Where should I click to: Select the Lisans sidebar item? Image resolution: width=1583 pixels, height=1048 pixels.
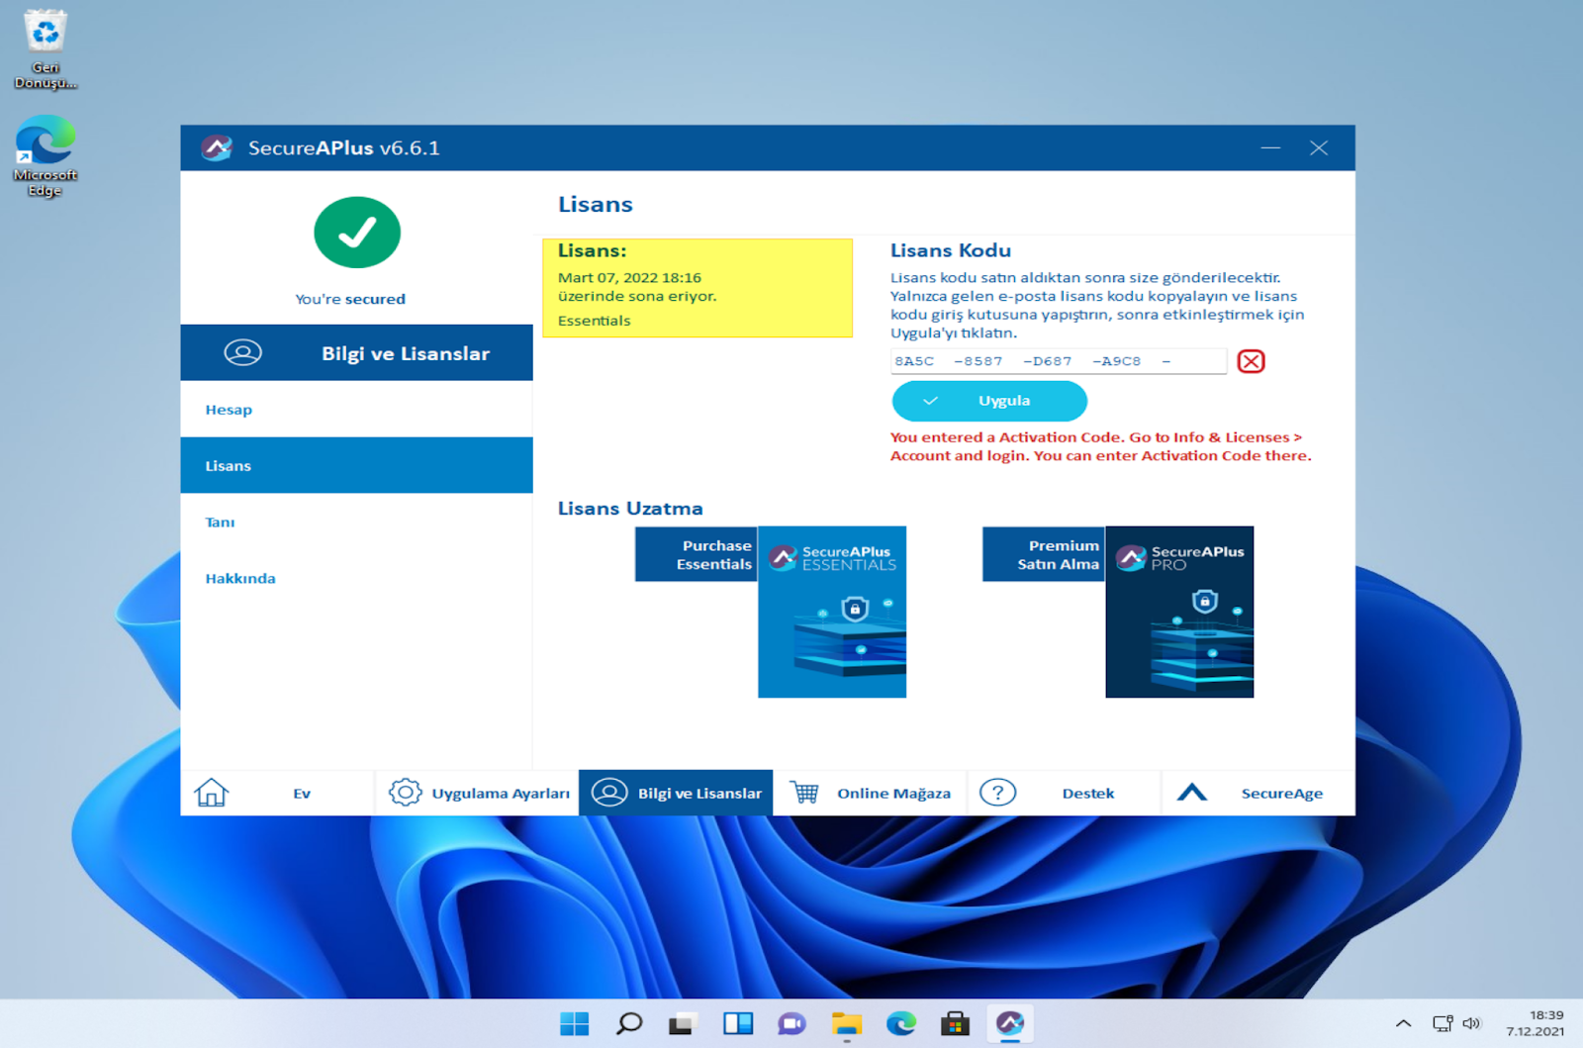click(x=356, y=465)
